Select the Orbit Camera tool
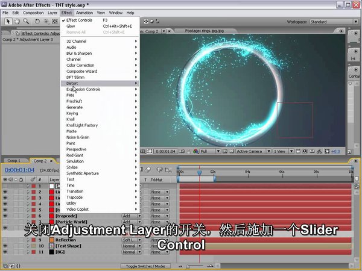 [46, 22]
